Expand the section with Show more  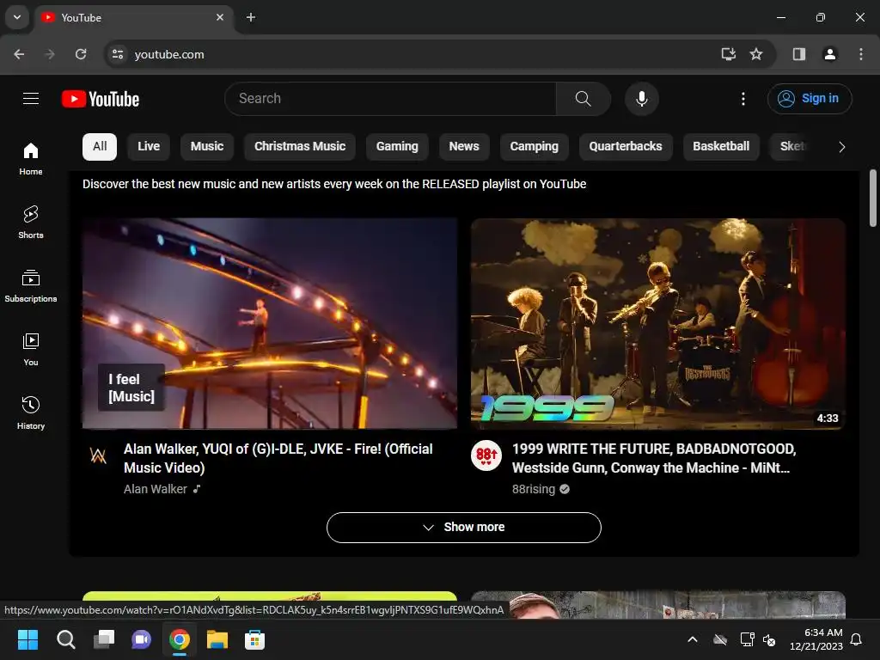point(463,528)
